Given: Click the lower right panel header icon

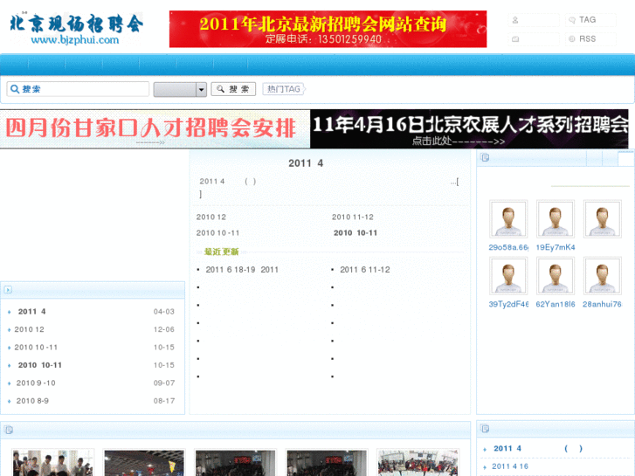Looking at the screenshot, I should tap(485, 428).
